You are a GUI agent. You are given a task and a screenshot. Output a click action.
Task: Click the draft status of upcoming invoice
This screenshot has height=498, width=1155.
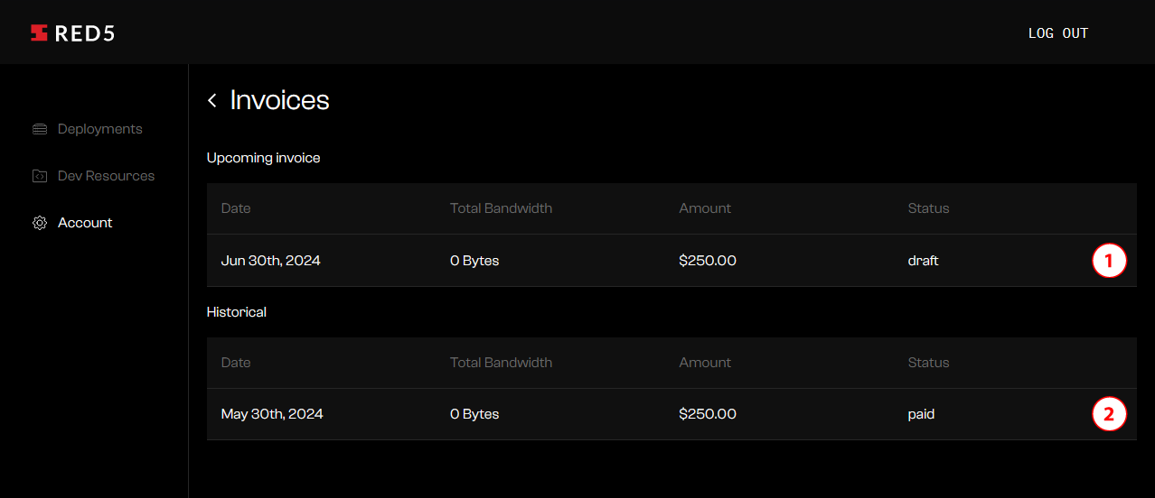(x=924, y=261)
